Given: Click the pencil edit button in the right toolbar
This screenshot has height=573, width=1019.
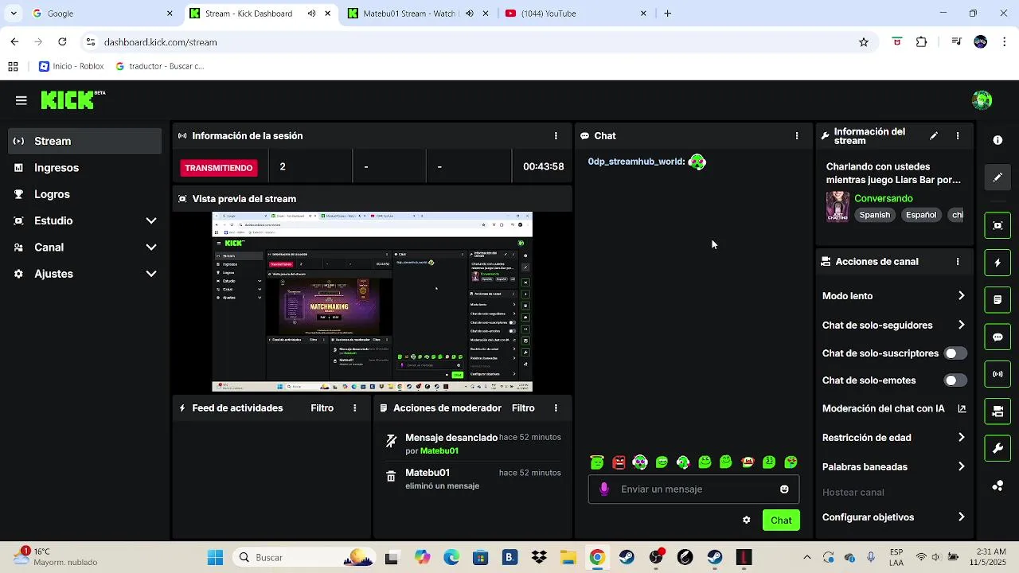Looking at the screenshot, I should 998,177.
